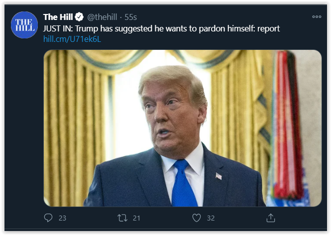
Task: Open The Hill profile avatar
Action: click(x=24, y=25)
